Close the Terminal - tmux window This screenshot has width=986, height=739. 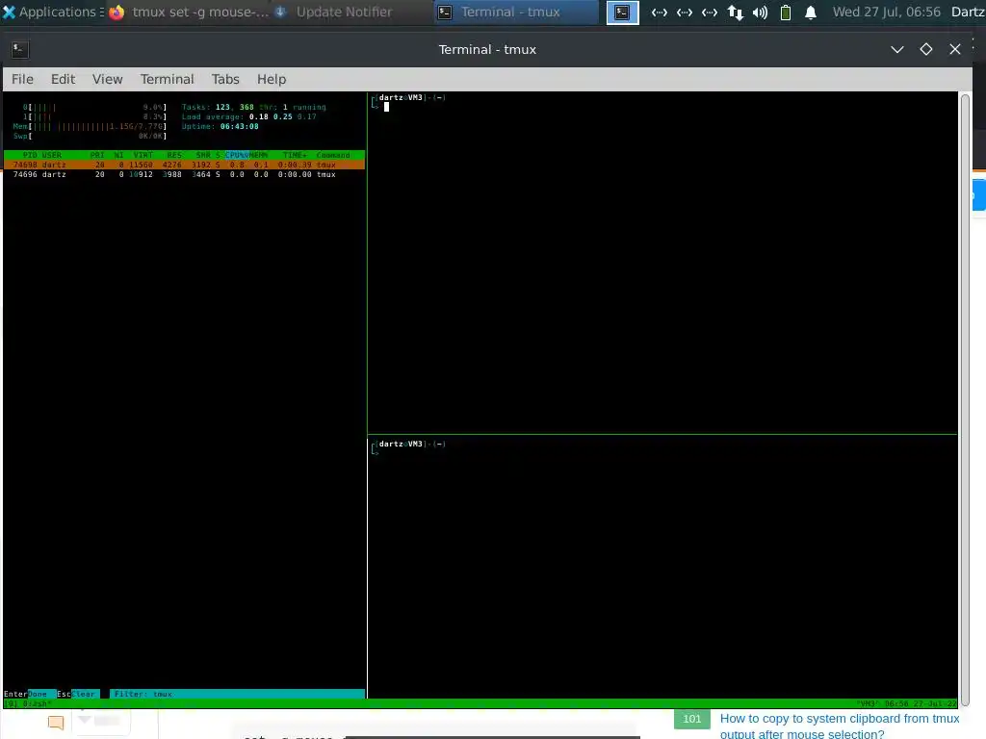(x=955, y=49)
